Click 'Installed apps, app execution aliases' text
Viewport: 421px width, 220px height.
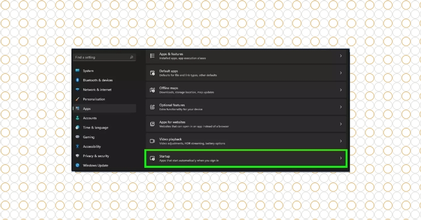pyautogui.click(x=183, y=58)
